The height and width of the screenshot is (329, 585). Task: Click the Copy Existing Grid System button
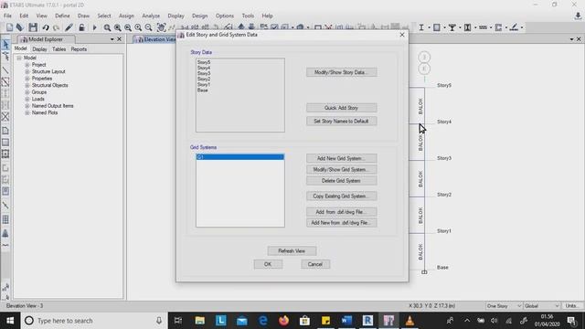[x=341, y=196]
